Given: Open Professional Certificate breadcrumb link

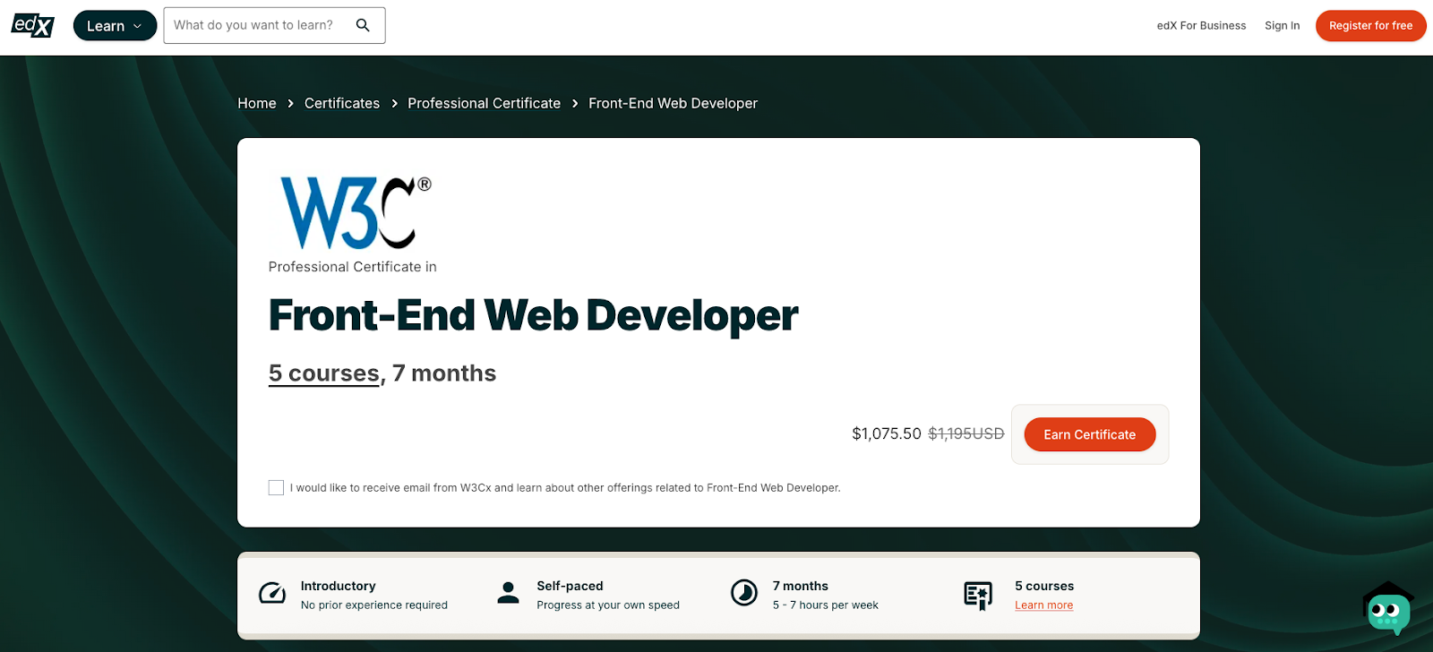Looking at the screenshot, I should point(484,103).
